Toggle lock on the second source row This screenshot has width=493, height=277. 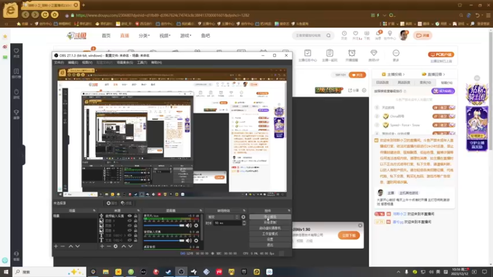point(136,221)
